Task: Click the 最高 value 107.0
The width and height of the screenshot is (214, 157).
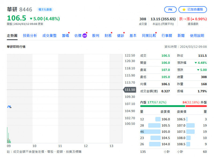Action: [166, 70]
